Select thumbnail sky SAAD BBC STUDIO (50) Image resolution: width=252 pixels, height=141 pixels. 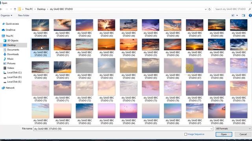click(x=40, y=44)
